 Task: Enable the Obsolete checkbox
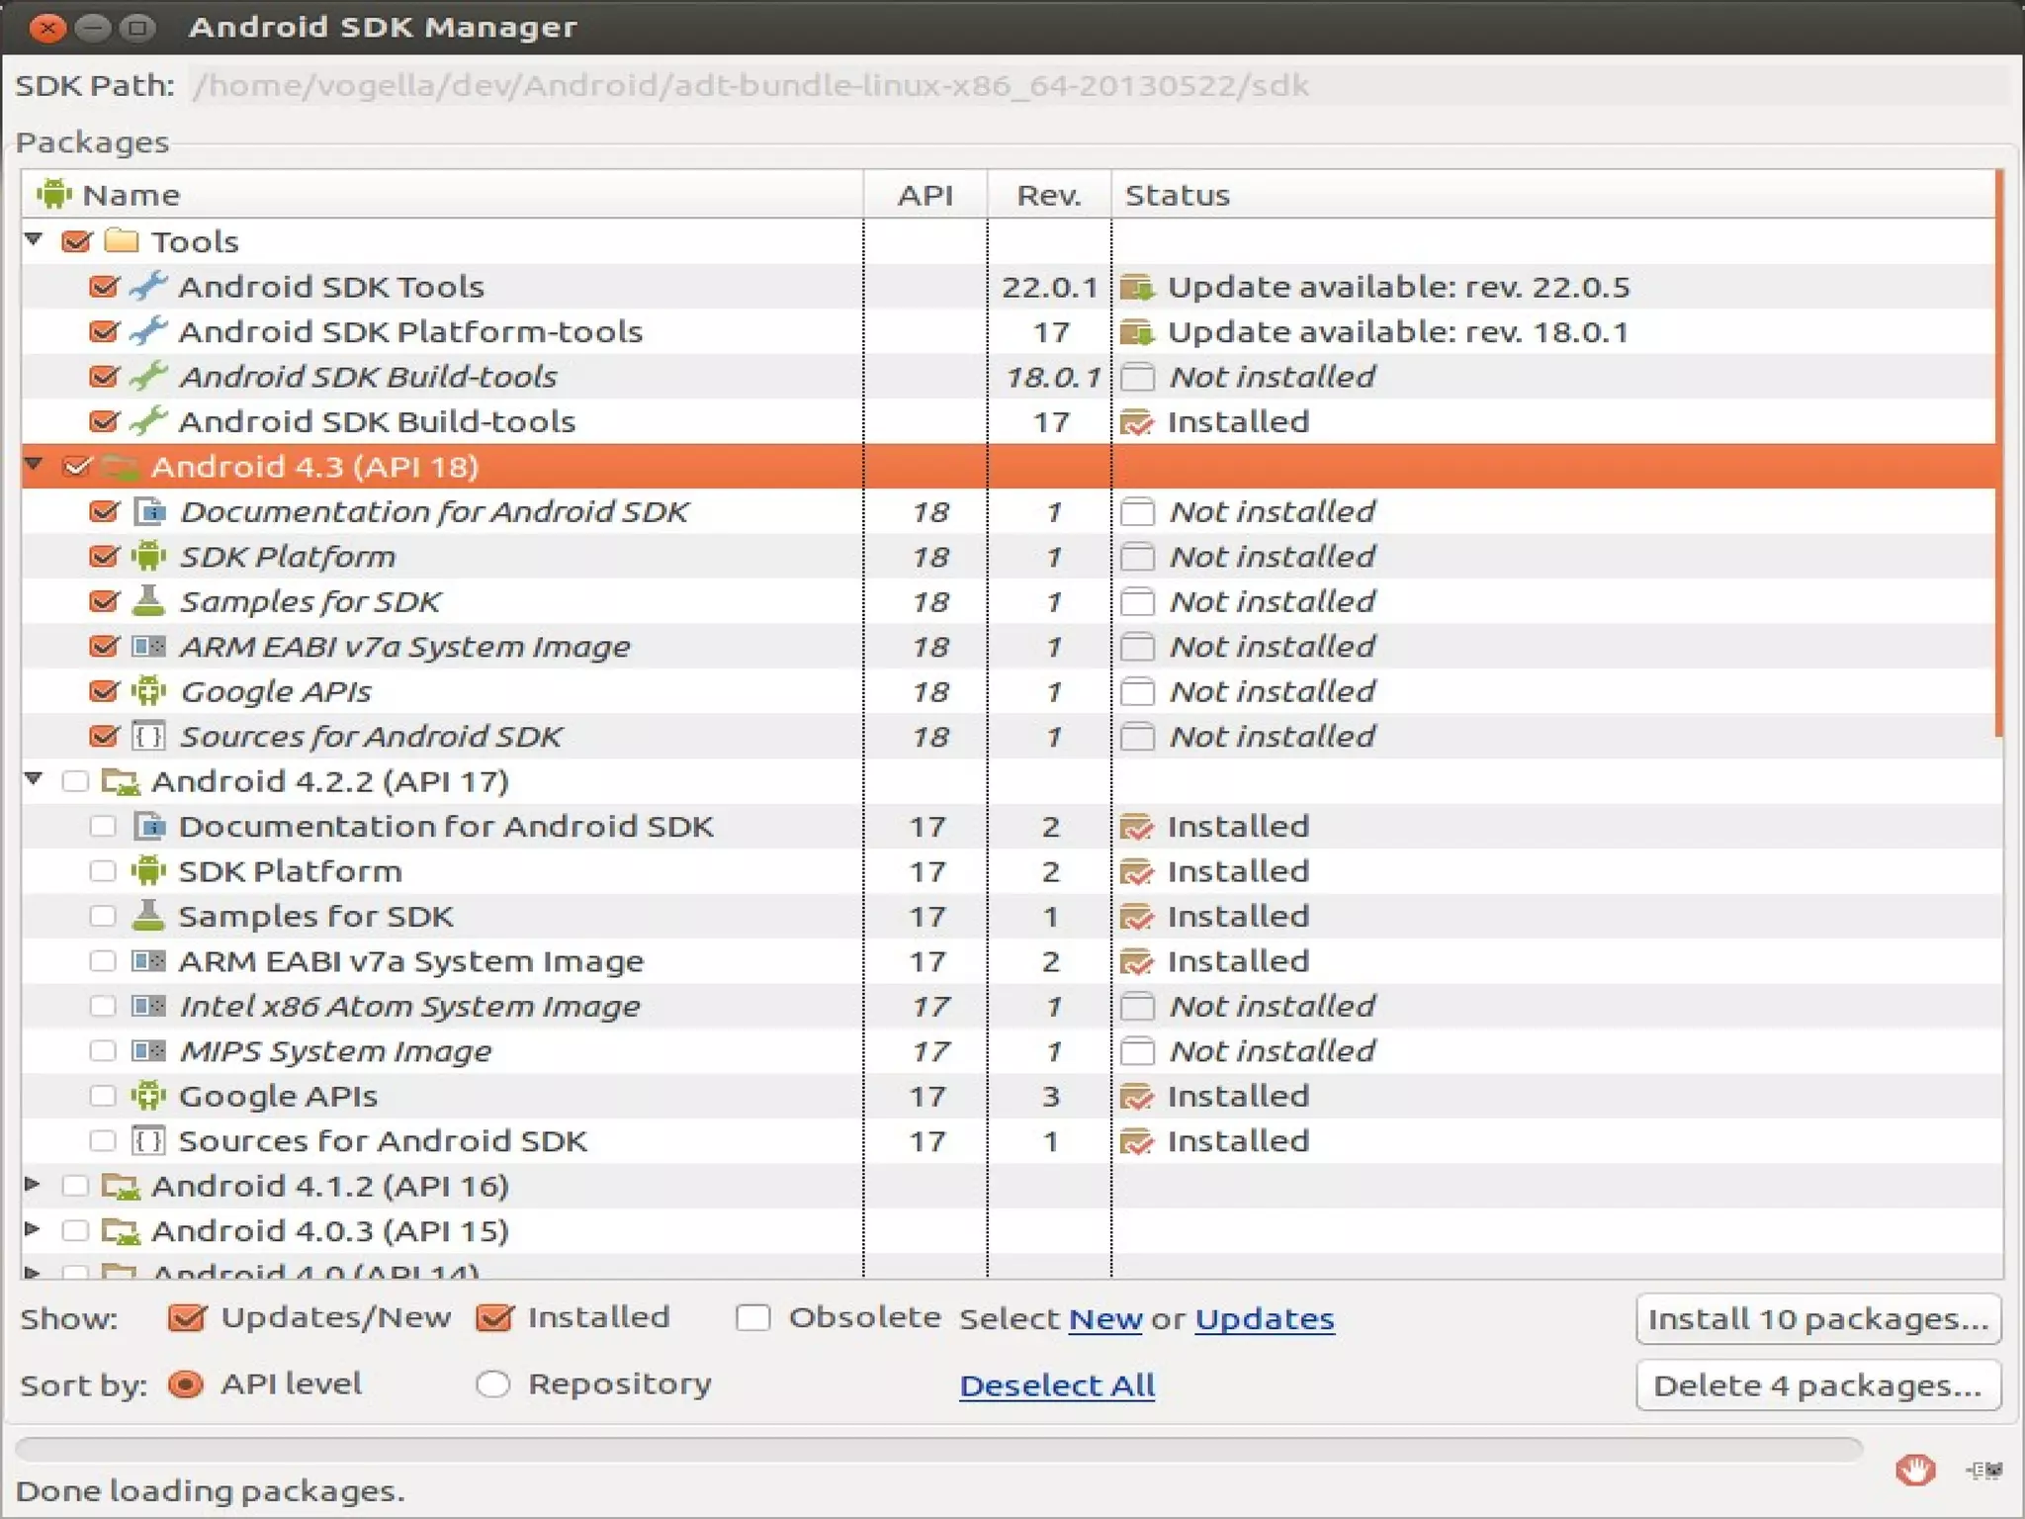[x=753, y=1318]
